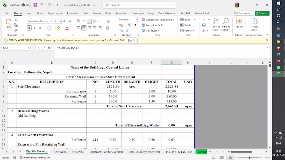285x160 pixels.
Task: Toggle Underline formatting
Action: [40, 28]
